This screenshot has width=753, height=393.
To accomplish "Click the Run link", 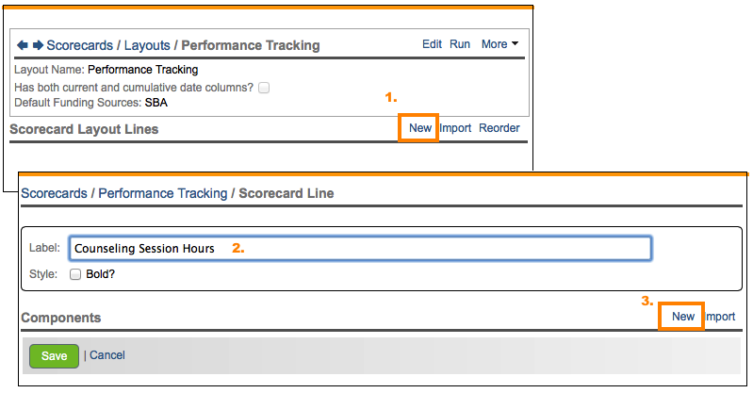I will 460,44.
